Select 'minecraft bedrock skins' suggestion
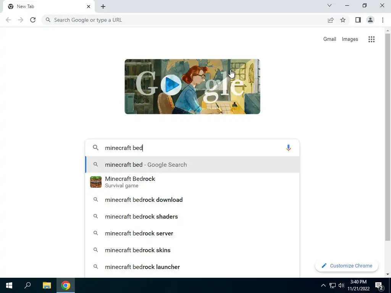The height and width of the screenshot is (293, 391). click(192, 250)
